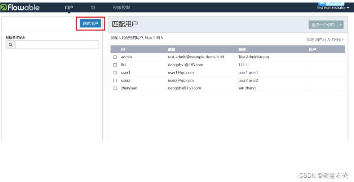Check the user2 row checkbox
The width and height of the screenshot is (354, 182).
pos(115,81)
